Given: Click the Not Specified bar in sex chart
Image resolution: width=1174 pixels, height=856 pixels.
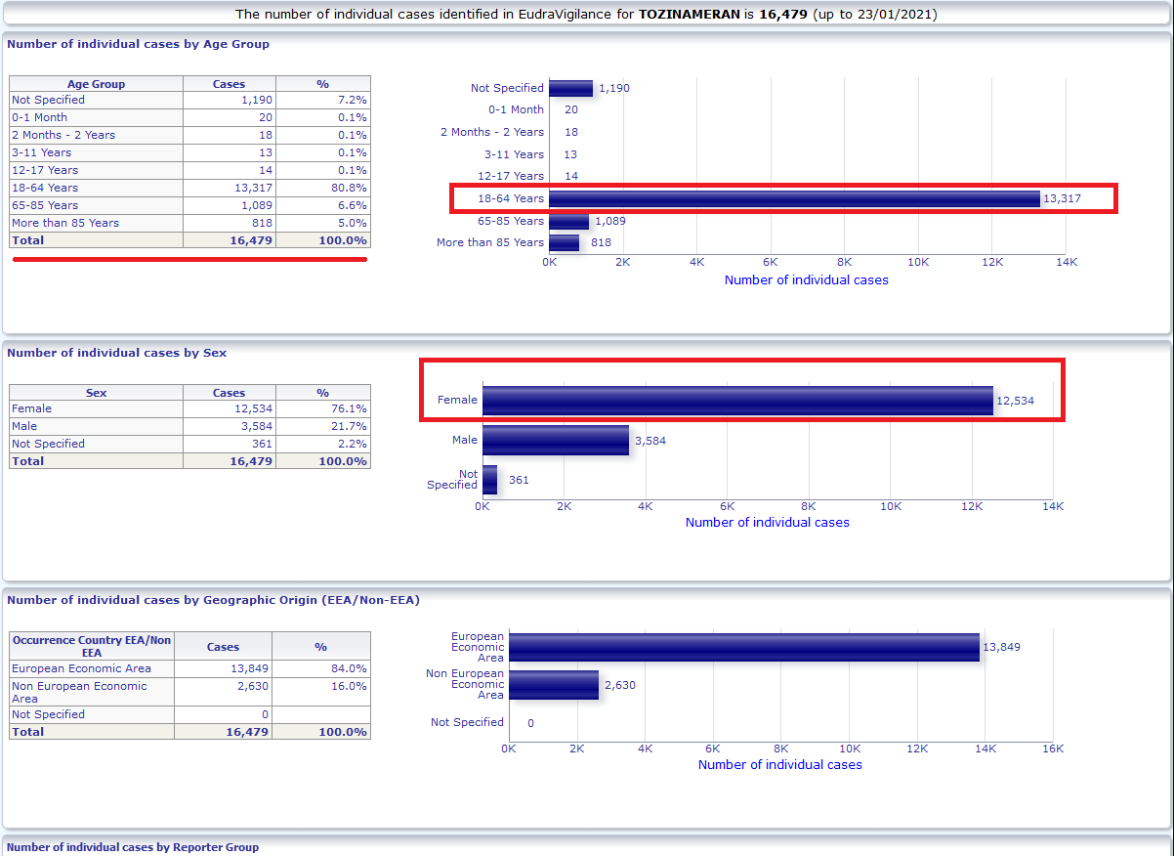Looking at the screenshot, I should coord(489,480).
